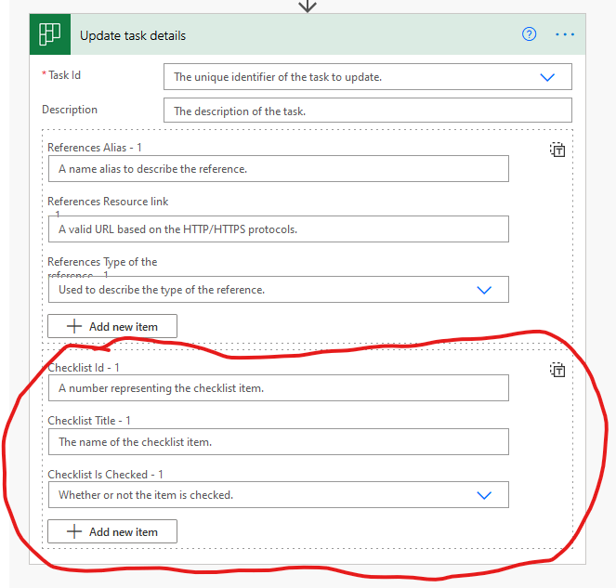Image resolution: width=616 pixels, height=588 pixels.
Task: Open the ellipsis more options menu
Action: 565,35
